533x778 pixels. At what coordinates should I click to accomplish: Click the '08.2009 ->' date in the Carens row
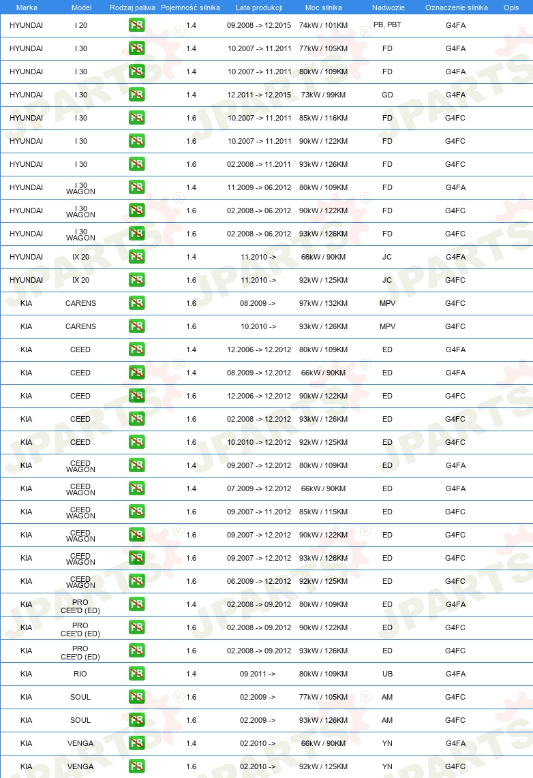click(x=258, y=303)
